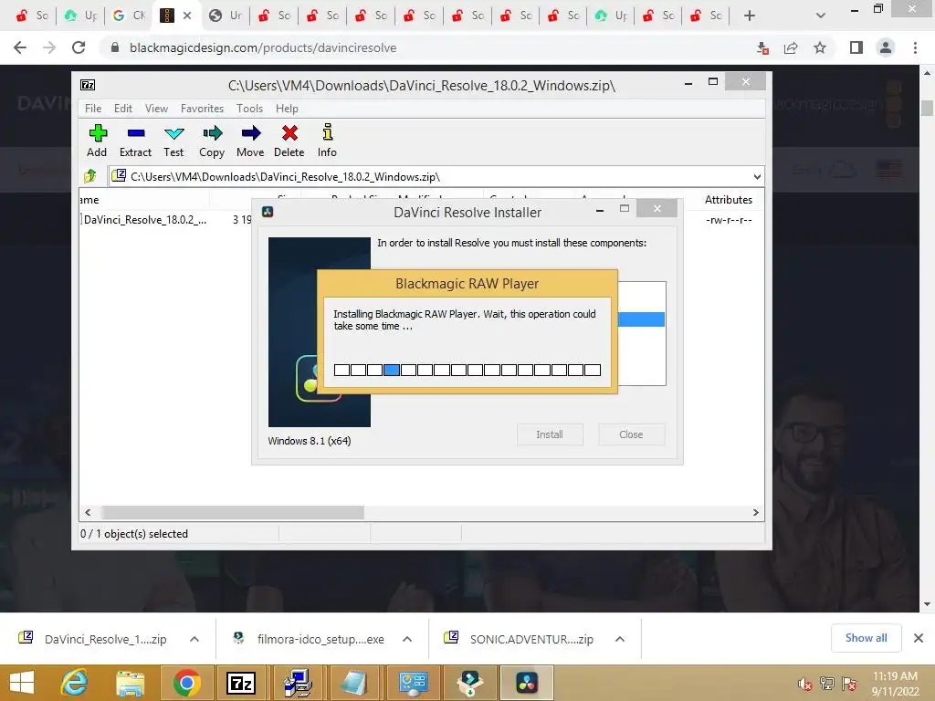Image resolution: width=935 pixels, height=701 pixels.
Task: Click the Close button in the installer
Action: click(x=631, y=434)
